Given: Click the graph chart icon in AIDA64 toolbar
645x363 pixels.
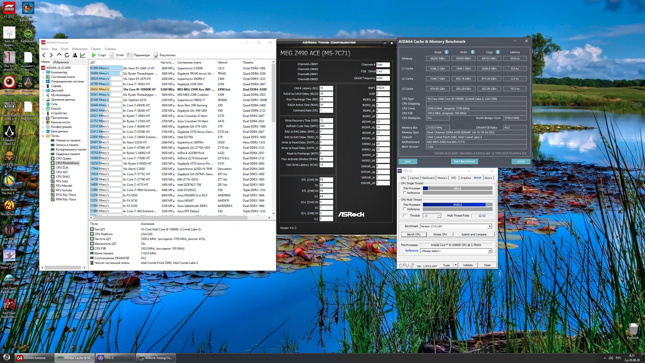Looking at the screenshot, I should point(83,55).
